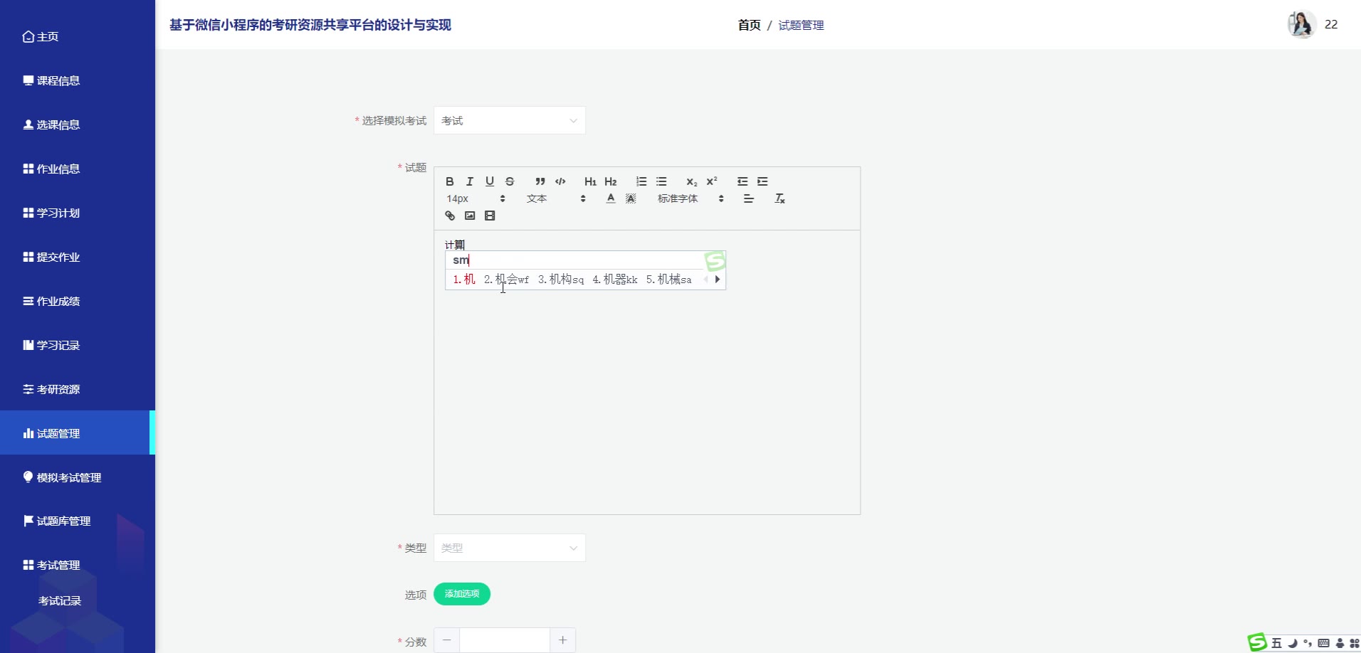Viewport: 1361px width, 653px height.
Task: Open the text background color picker
Action: pos(631,198)
